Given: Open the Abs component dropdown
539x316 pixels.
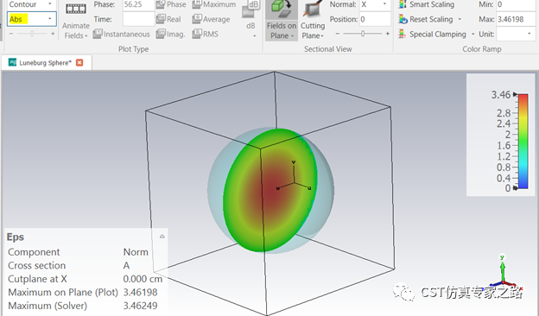Looking at the screenshot, I should [32, 19].
